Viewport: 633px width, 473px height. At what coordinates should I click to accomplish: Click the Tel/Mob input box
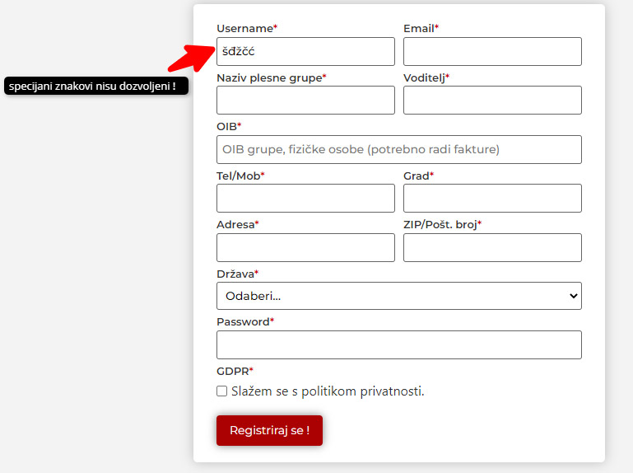305,199
